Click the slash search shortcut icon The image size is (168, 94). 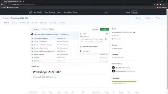coord(123,12)
